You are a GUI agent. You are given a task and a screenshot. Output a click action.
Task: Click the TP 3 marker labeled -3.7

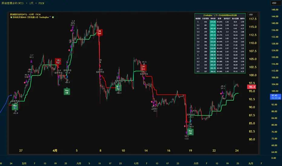(31, 56)
